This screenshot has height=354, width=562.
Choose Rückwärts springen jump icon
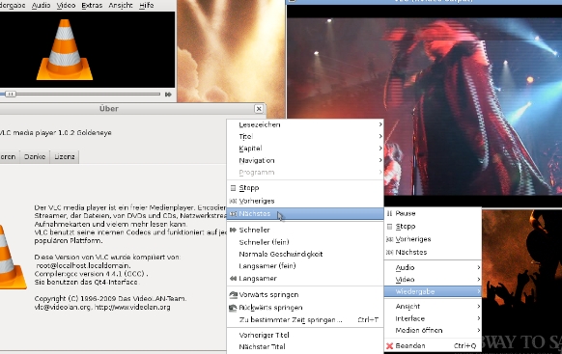pyautogui.click(x=234, y=308)
